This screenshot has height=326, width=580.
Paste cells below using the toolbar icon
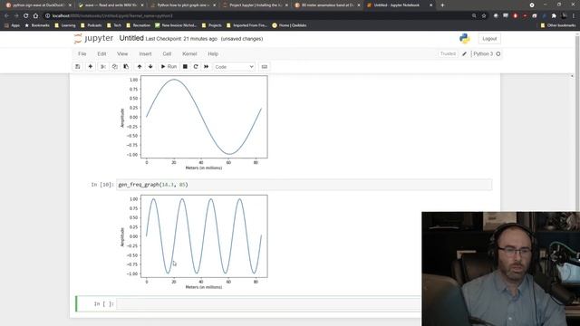click(126, 66)
